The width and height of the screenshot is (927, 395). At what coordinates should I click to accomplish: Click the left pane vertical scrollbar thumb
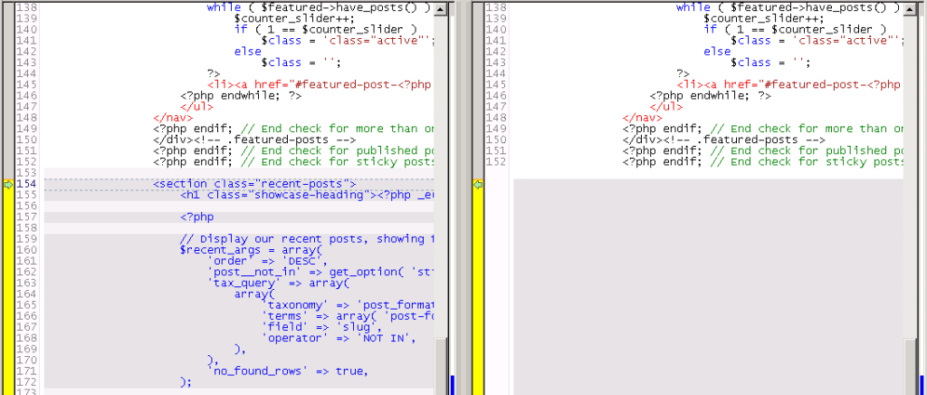tap(440, 365)
